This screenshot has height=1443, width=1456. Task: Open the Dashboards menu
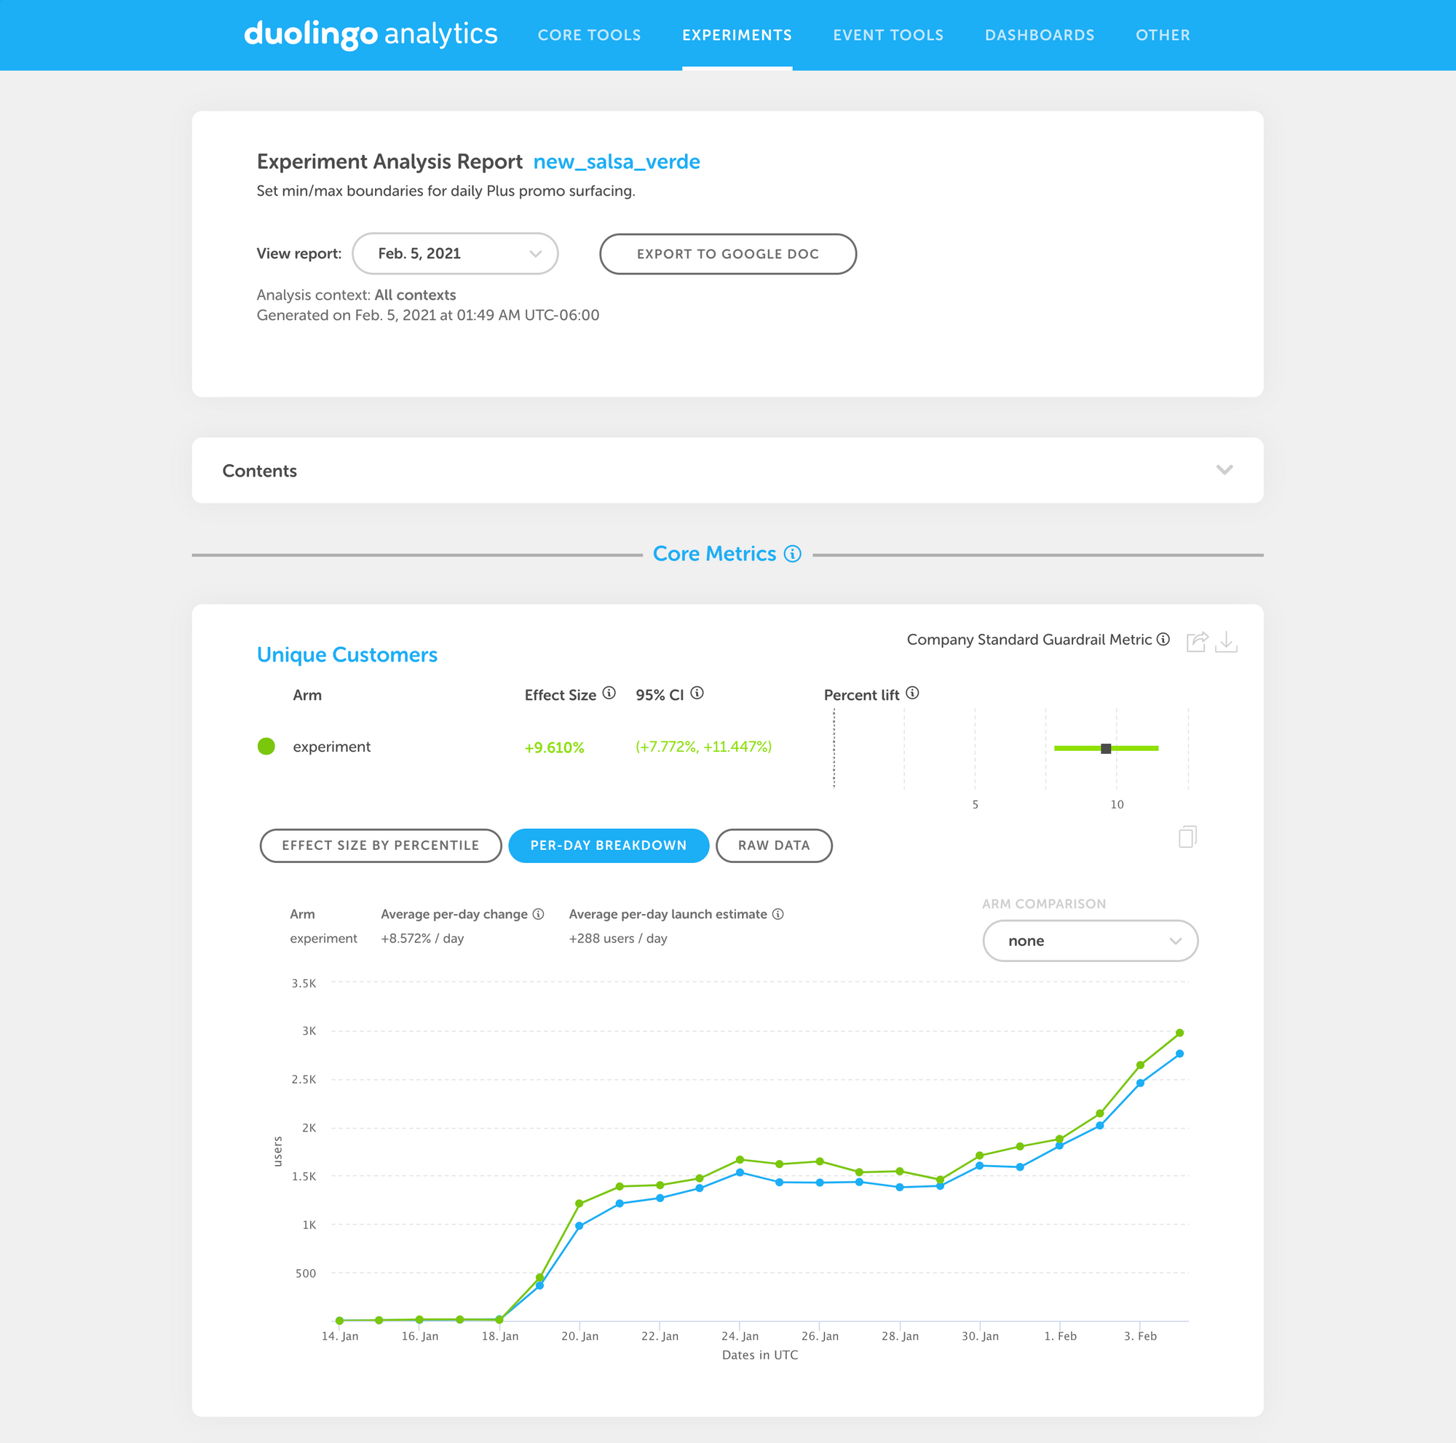click(1040, 36)
